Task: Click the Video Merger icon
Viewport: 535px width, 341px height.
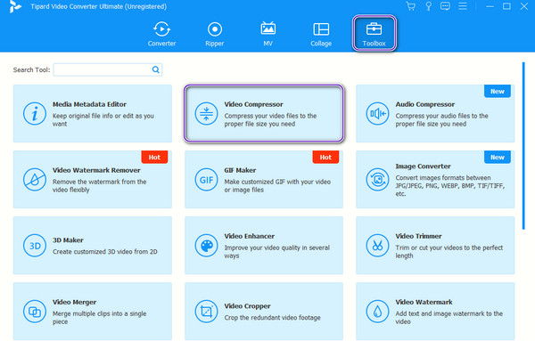Action: (x=35, y=312)
